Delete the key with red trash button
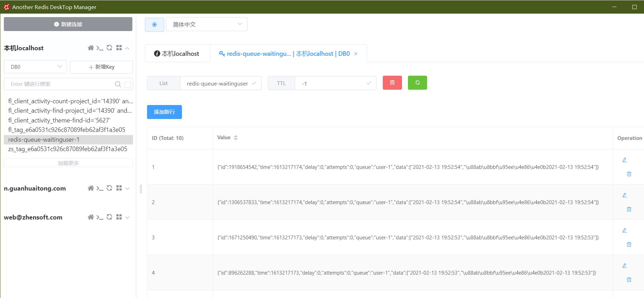644x298 pixels. pos(392,83)
